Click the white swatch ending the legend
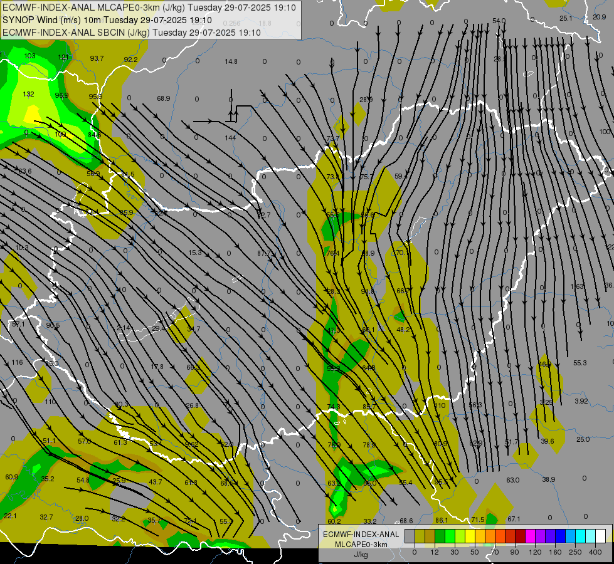This screenshot has height=564, width=614. (x=601, y=536)
